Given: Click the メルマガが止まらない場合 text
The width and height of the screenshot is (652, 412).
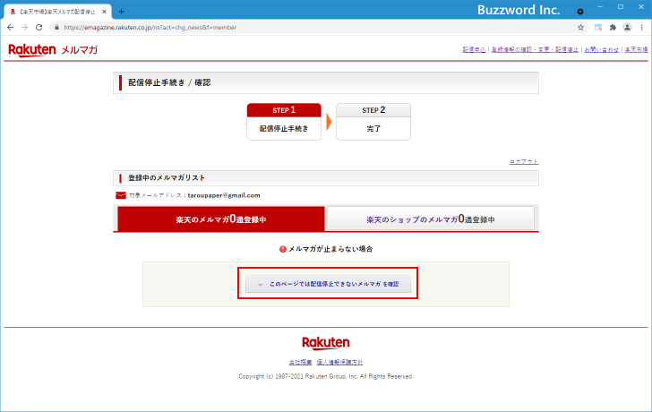Looking at the screenshot, I should pos(330,249).
